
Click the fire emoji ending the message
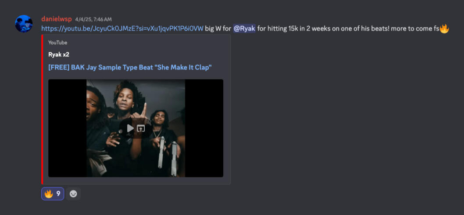pos(444,28)
